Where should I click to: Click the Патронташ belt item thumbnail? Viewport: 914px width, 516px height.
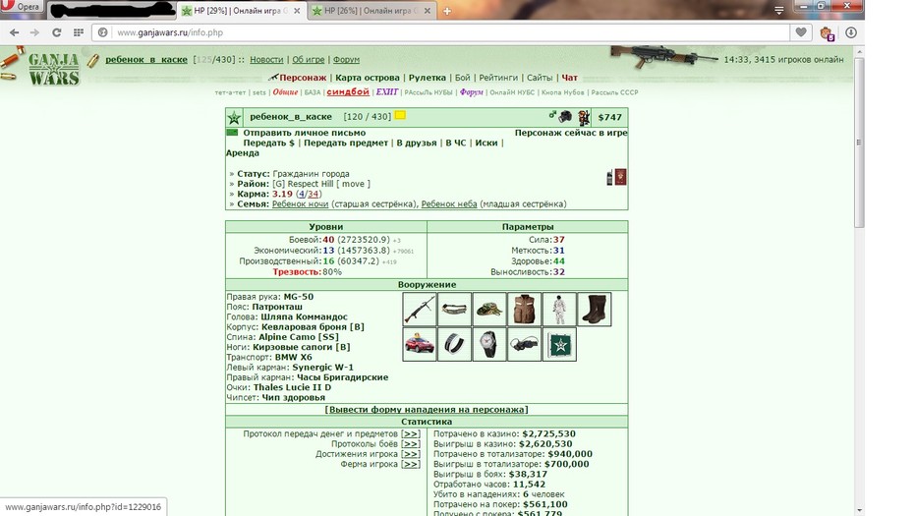click(454, 309)
